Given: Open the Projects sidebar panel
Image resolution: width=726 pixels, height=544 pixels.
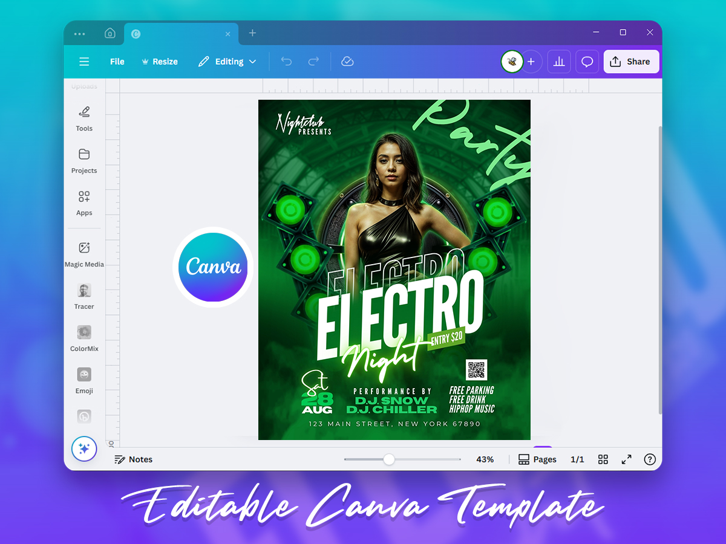Looking at the screenshot, I should (84, 161).
